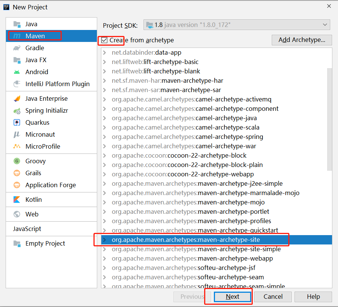
Task: Expand the maven-archetype-har node
Action: [x=105, y=80]
